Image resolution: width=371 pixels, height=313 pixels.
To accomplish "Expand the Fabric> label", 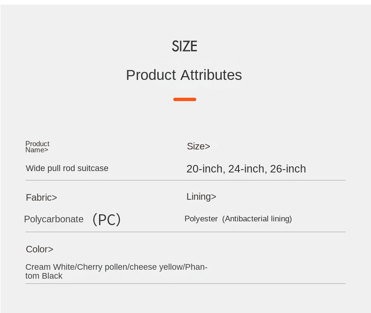I will pyautogui.click(x=41, y=197).
